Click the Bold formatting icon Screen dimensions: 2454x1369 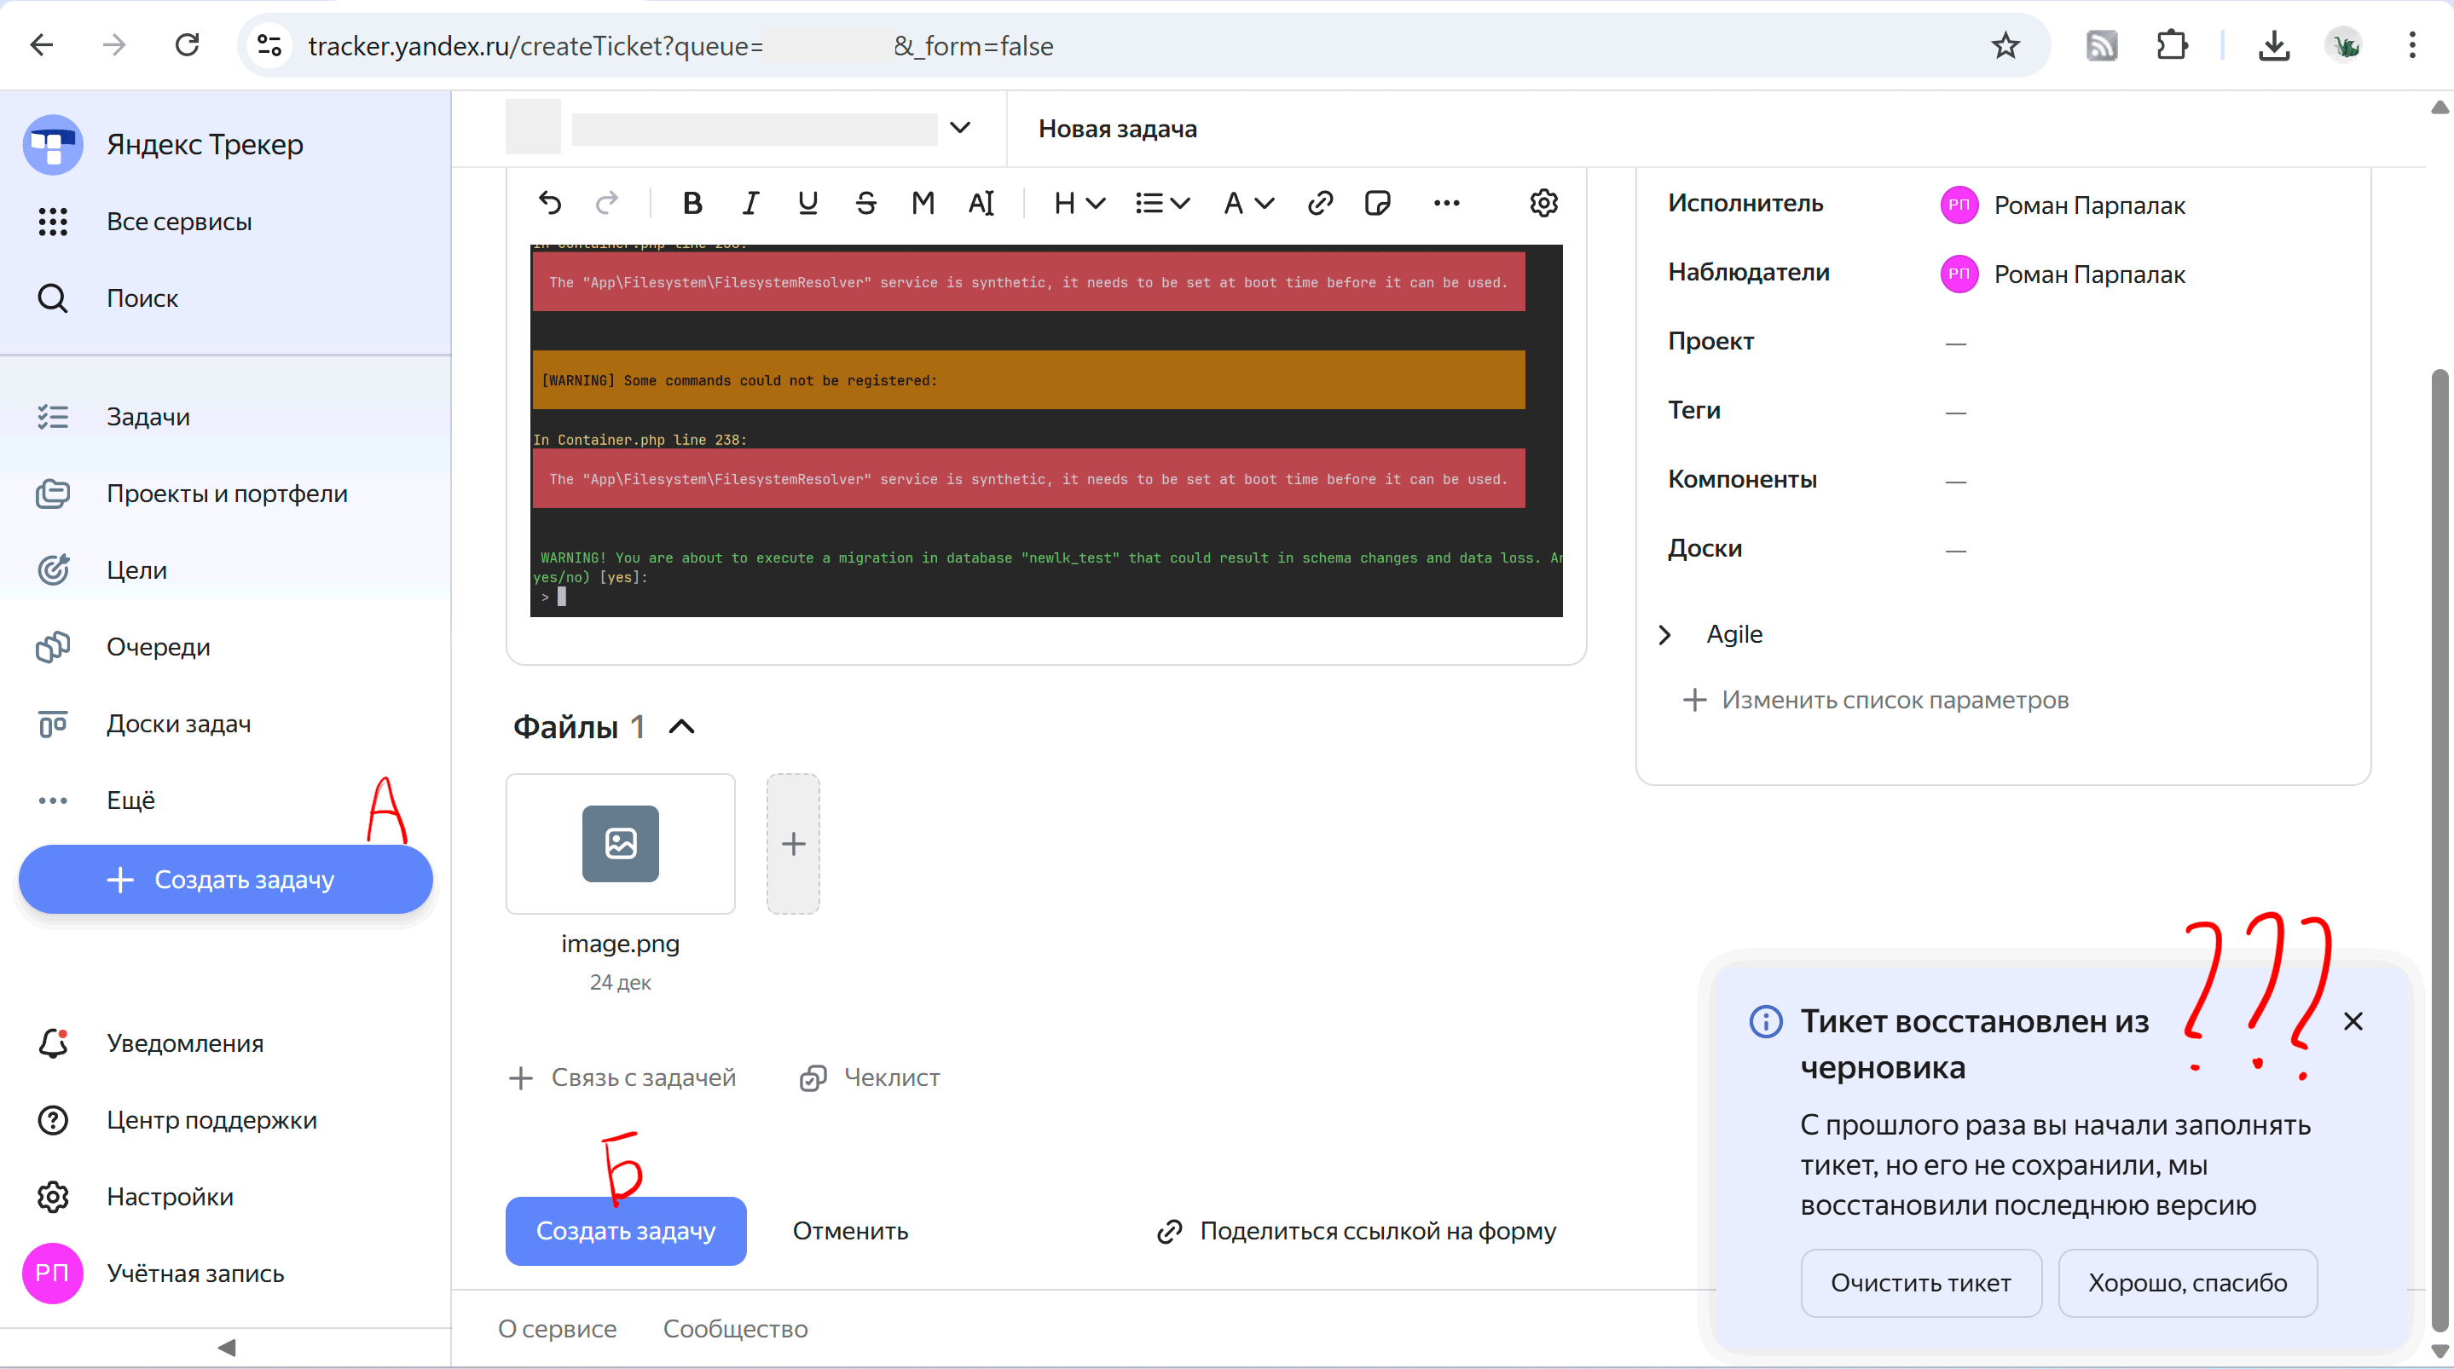pyautogui.click(x=692, y=203)
